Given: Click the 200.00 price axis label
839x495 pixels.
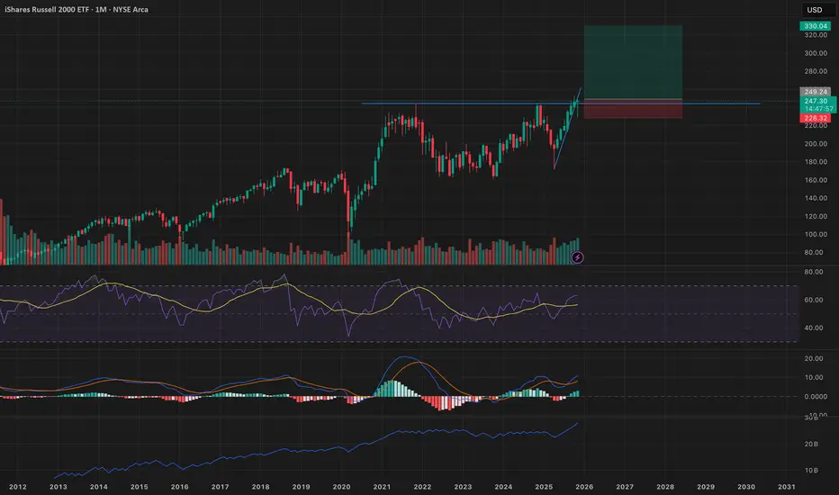Looking at the screenshot, I should pyautogui.click(x=816, y=143).
